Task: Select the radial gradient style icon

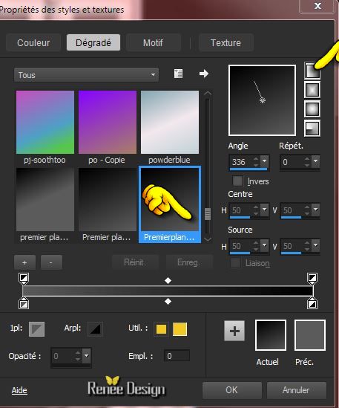Action: click(x=312, y=129)
